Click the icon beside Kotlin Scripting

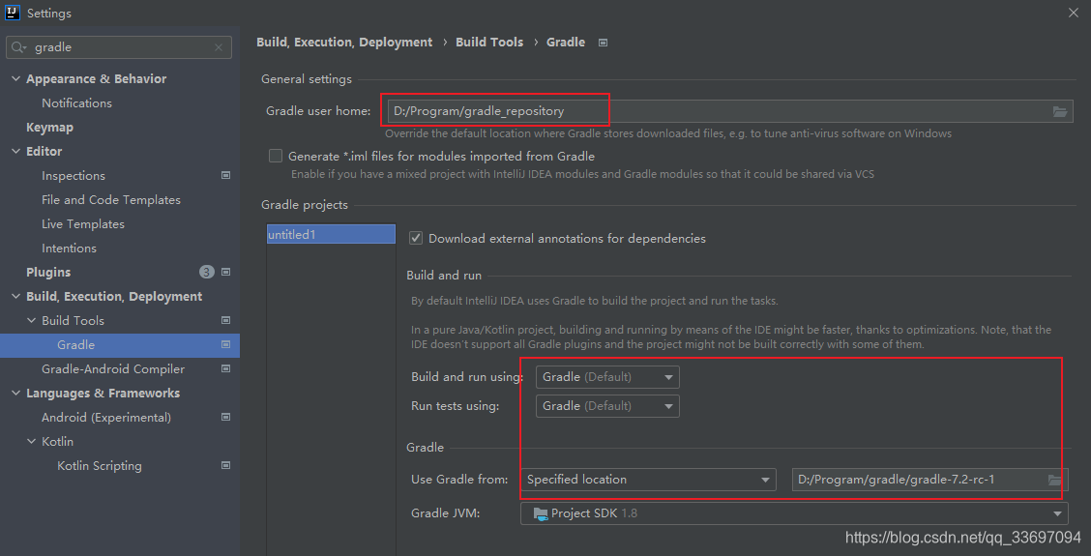(225, 465)
